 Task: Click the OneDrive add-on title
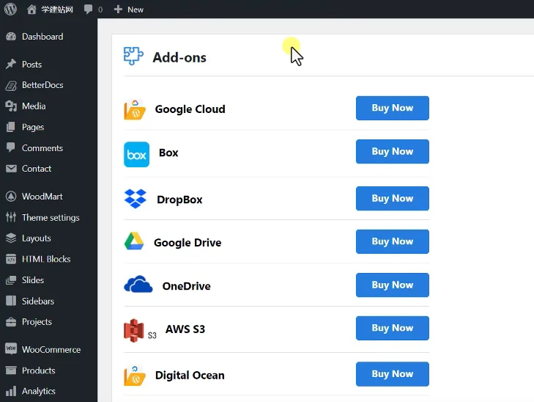186,286
